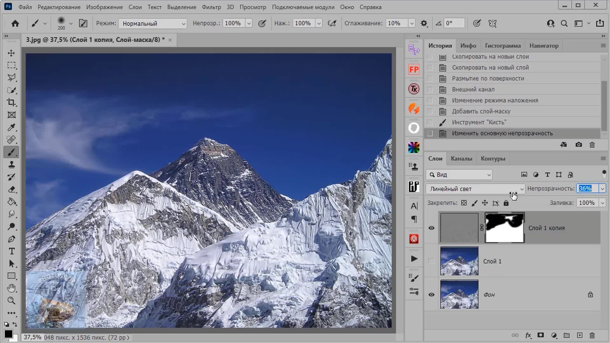Select the Type tool
The width and height of the screenshot is (610, 343).
coord(11,251)
